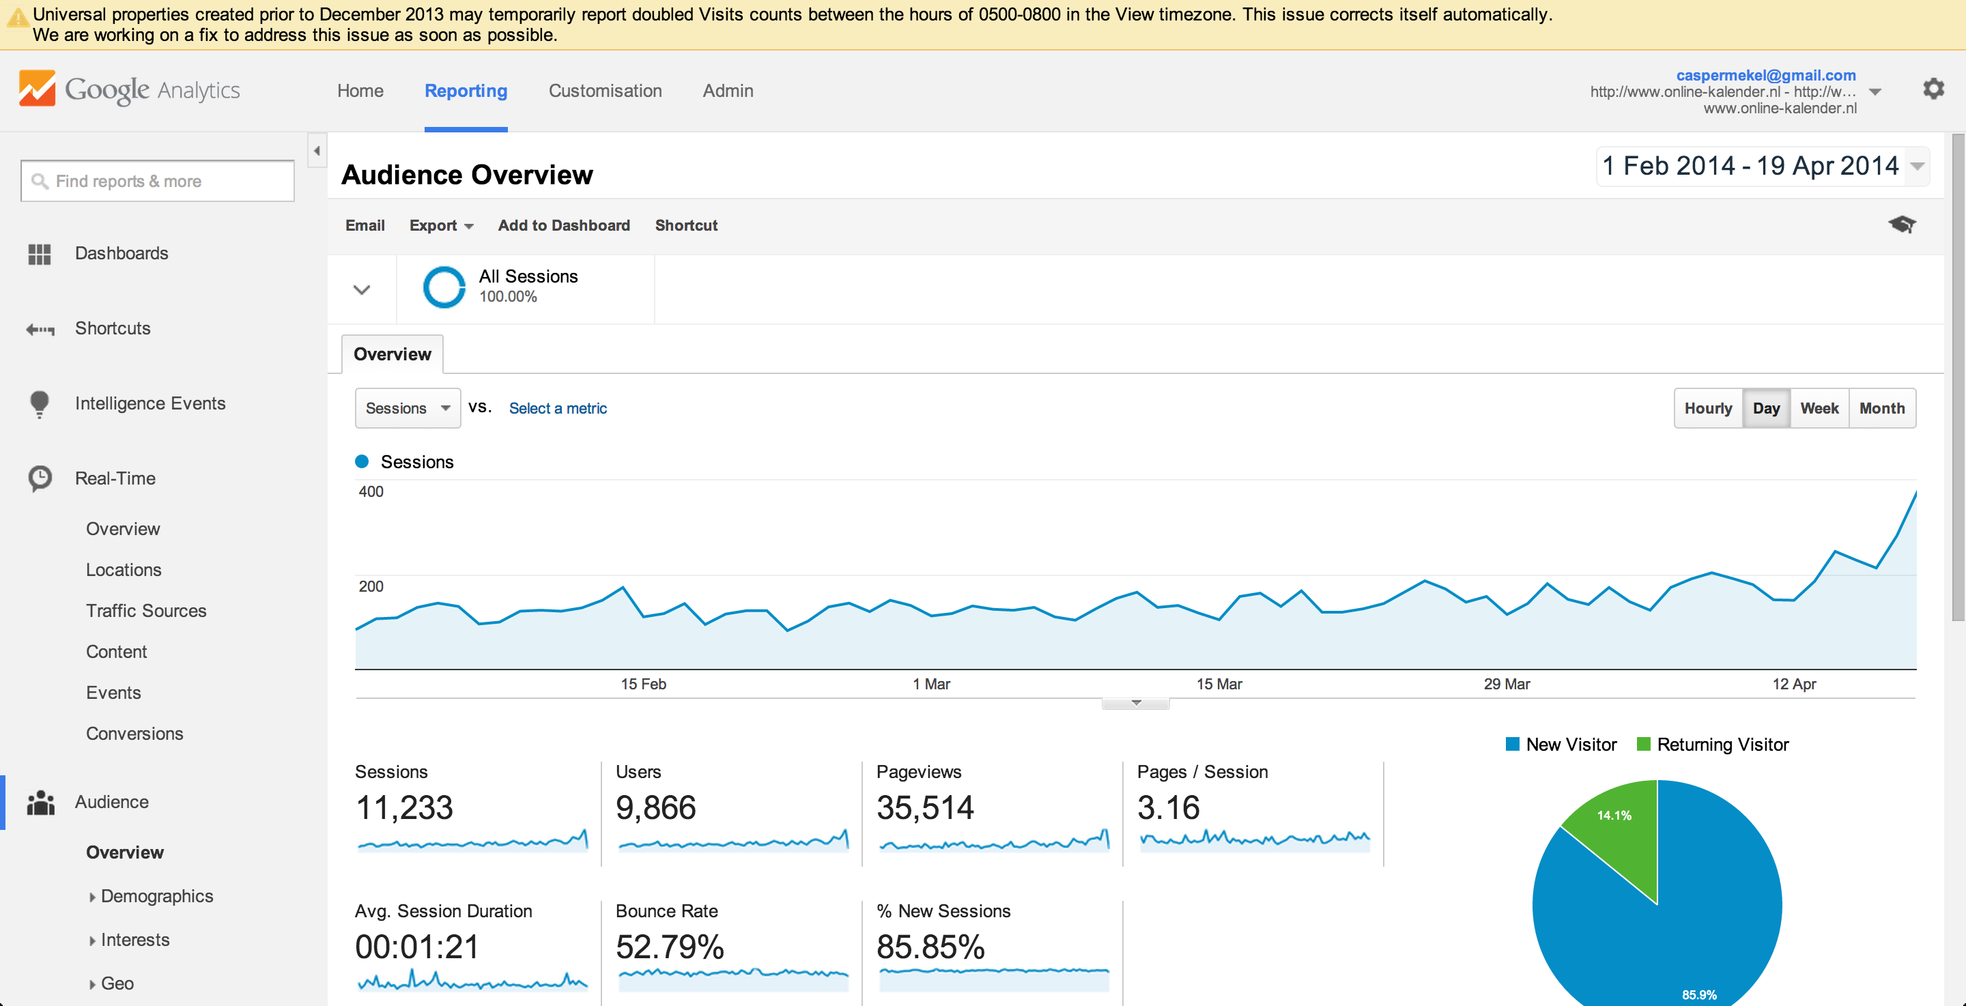Click the Sessions blue legend dot
1966x1006 pixels.
tap(362, 462)
